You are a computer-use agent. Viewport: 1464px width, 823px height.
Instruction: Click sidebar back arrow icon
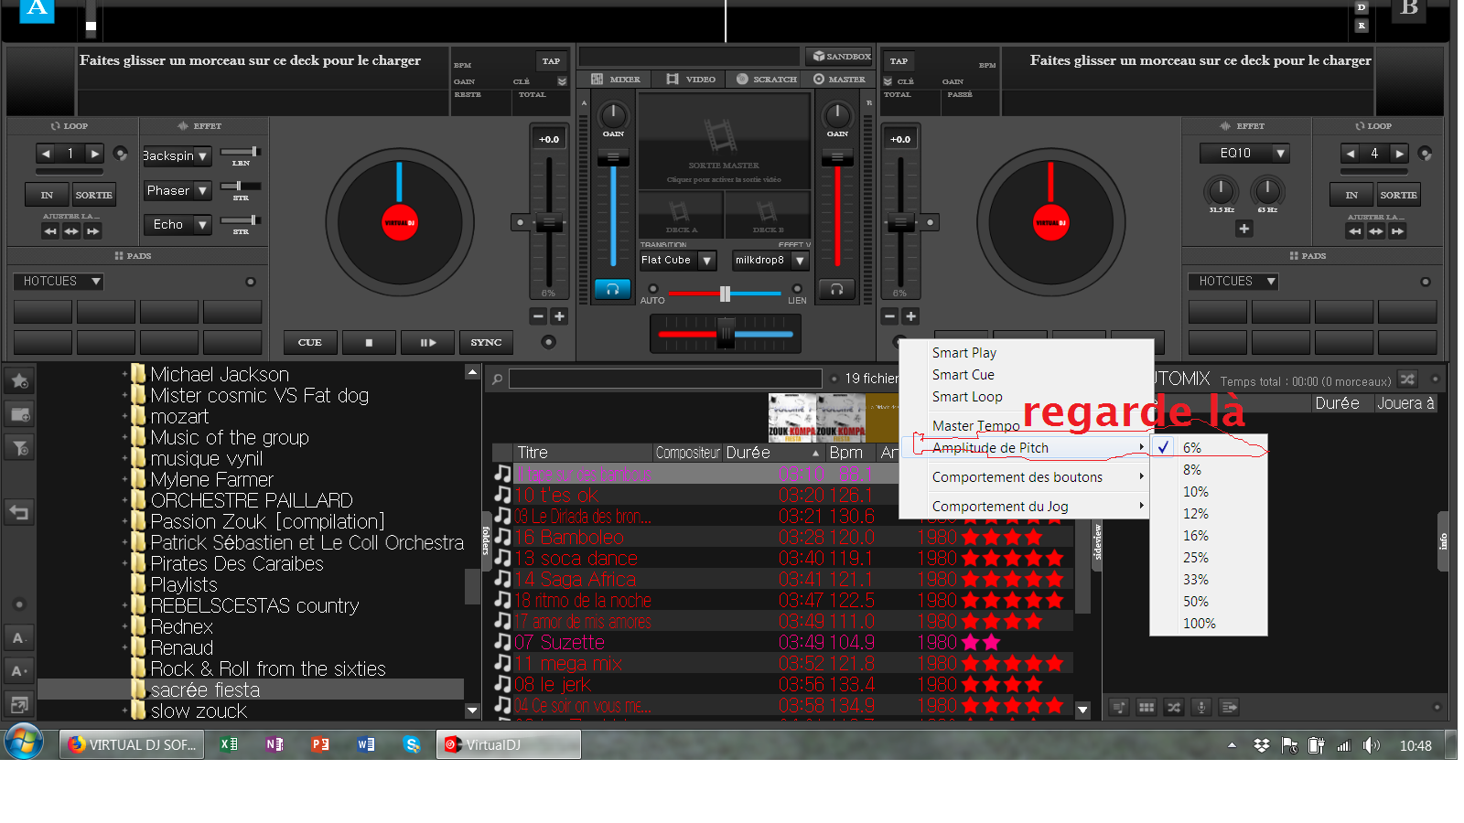19,512
